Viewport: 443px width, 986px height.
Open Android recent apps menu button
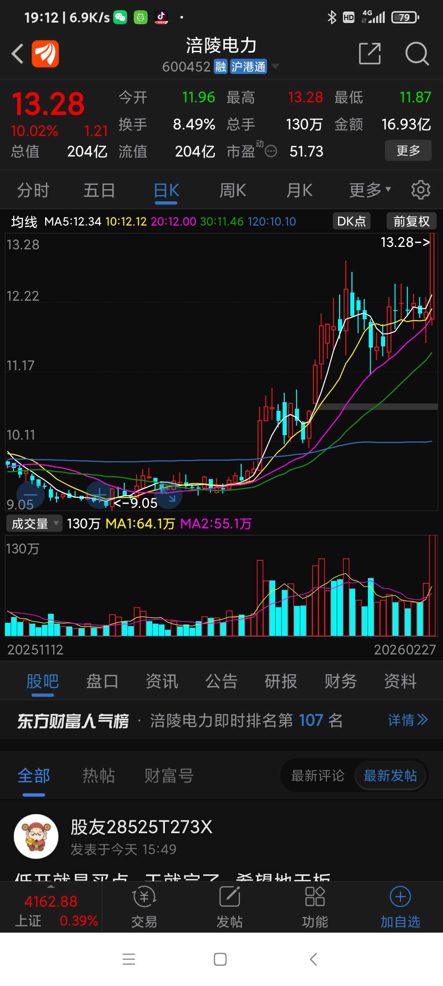click(129, 959)
